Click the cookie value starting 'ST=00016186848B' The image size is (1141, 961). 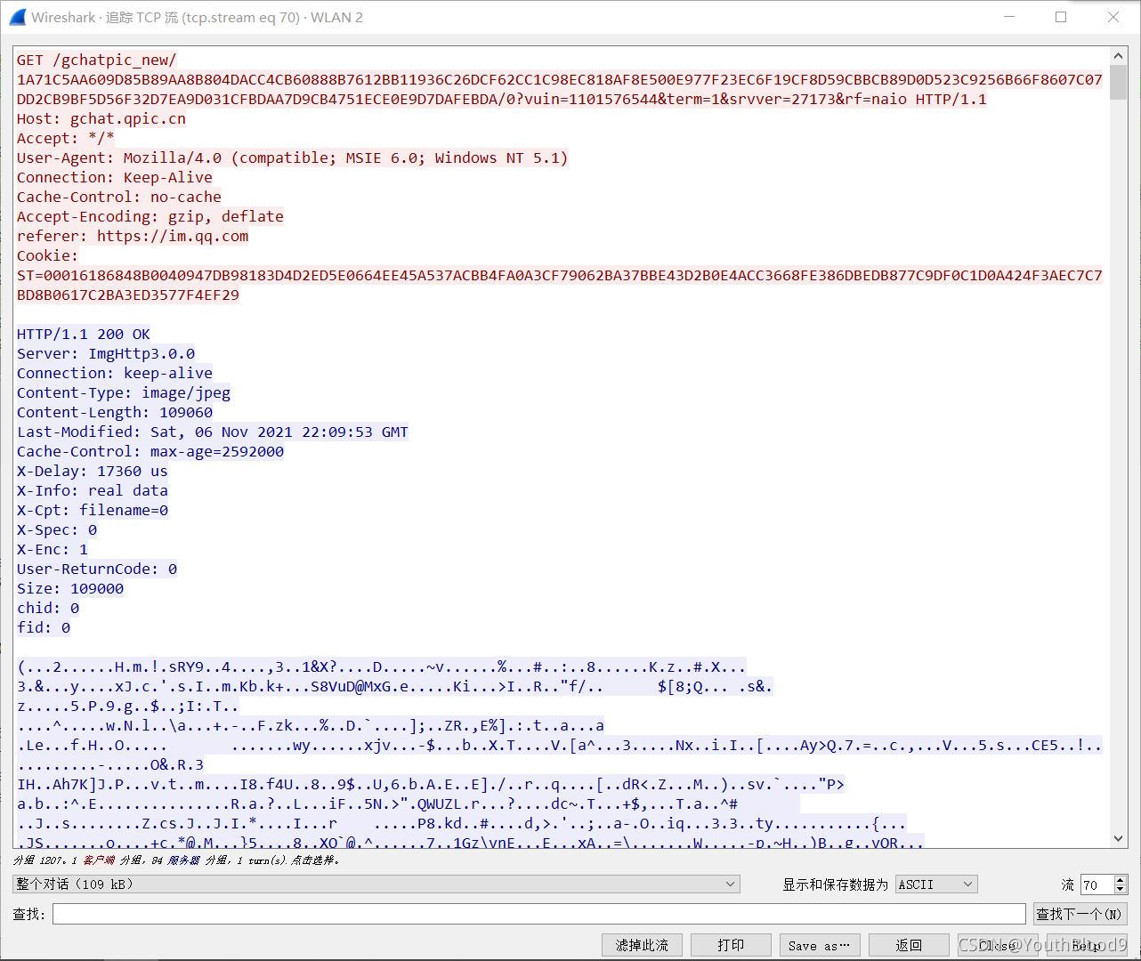pyautogui.click(x=560, y=275)
